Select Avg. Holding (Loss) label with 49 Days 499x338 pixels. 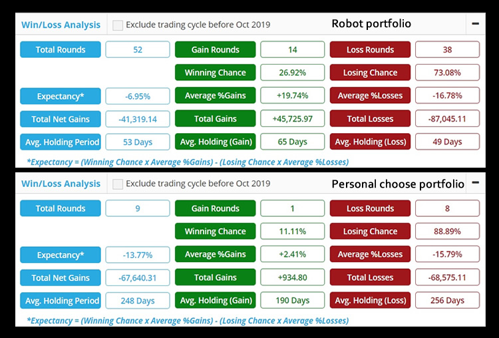(x=370, y=142)
